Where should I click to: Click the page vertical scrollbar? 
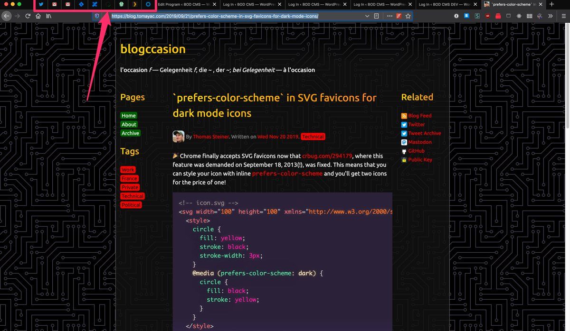tap(567, 76)
